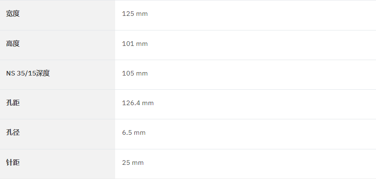
Task: Click blank space in the 针距 row
Action: tap(261, 164)
